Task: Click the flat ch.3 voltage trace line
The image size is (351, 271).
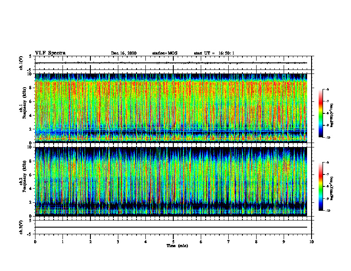Action: [x=171, y=227]
